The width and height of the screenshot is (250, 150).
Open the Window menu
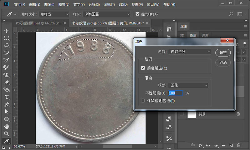[153, 4]
